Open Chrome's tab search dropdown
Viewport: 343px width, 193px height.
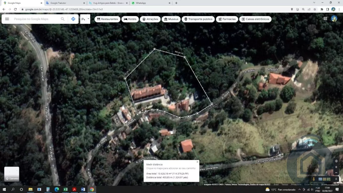click(x=314, y=3)
